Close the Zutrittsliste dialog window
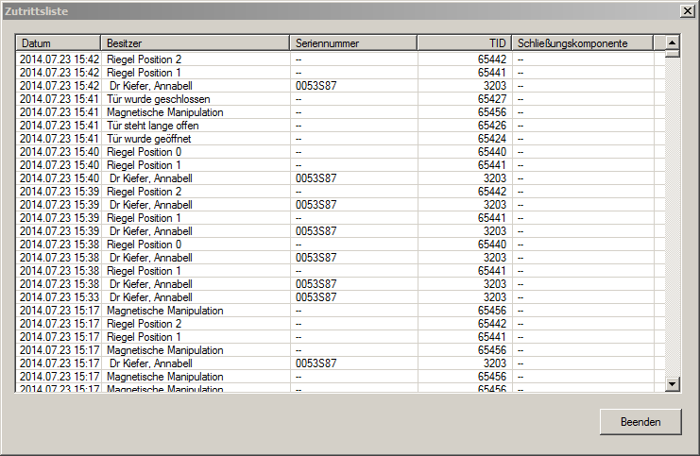This screenshot has width=700, height=456. point(687,10)
